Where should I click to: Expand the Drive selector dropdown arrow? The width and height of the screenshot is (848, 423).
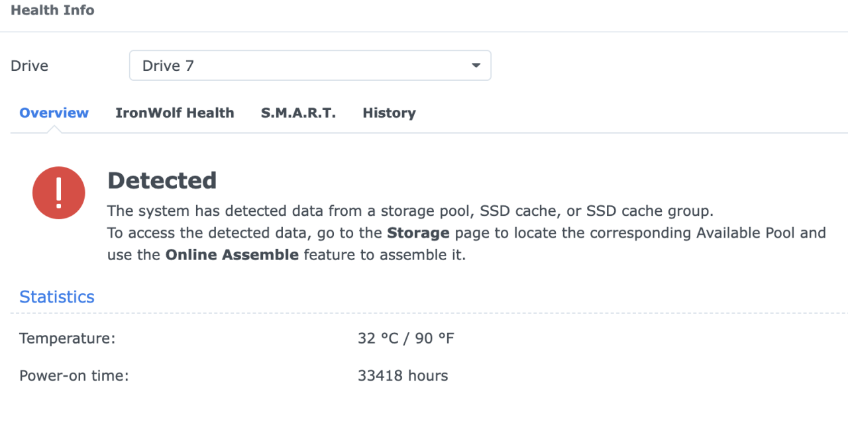point(475,66)
